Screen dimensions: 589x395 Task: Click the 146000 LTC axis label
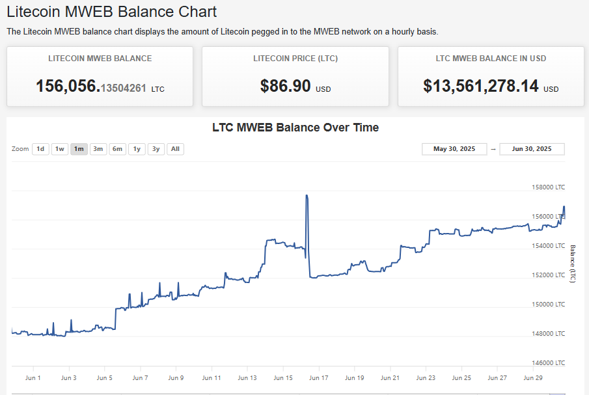[x=548, y=363]
